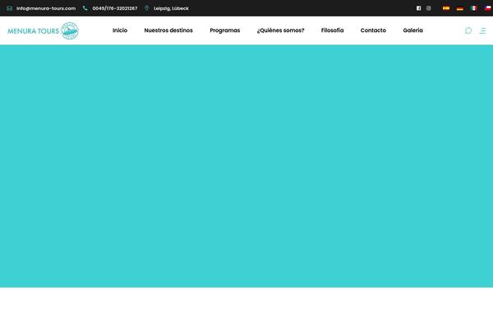Click the Leipzig, Lübeck location text
Screen dimensions: 493x329
pyautogui.click(x=171, y=8)
